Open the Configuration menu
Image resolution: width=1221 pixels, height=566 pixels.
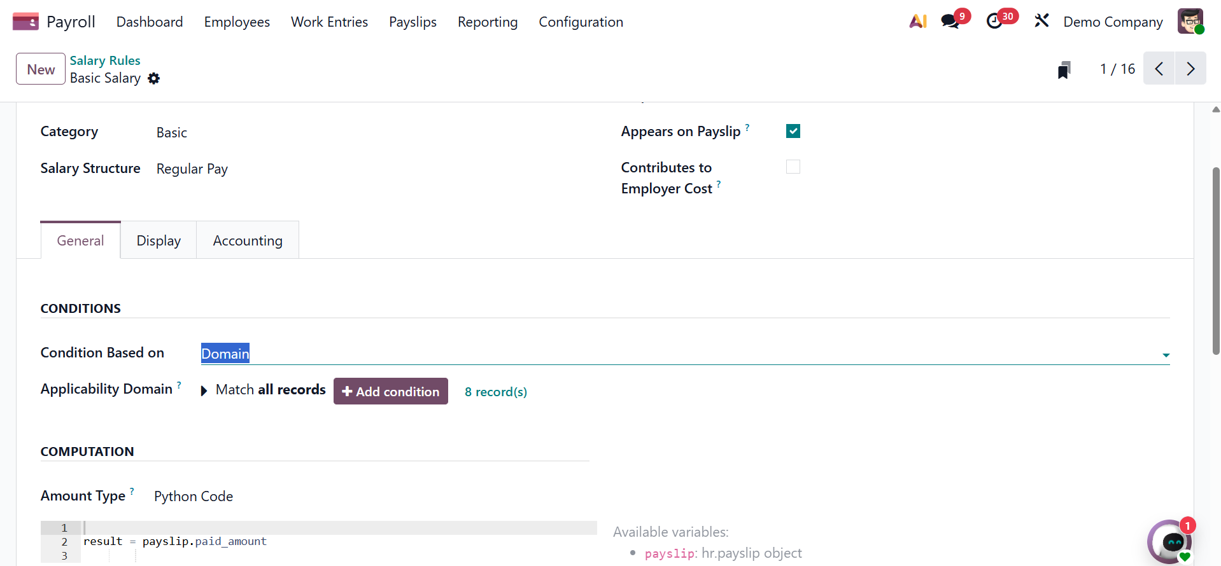click(581, 22)
